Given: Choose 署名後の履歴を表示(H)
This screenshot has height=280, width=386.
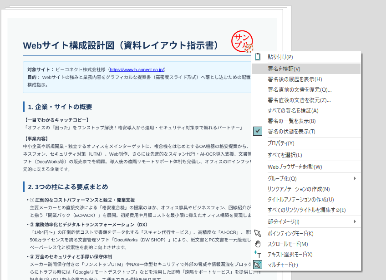Looking at the screenshot, I should [x=306, y=79].
